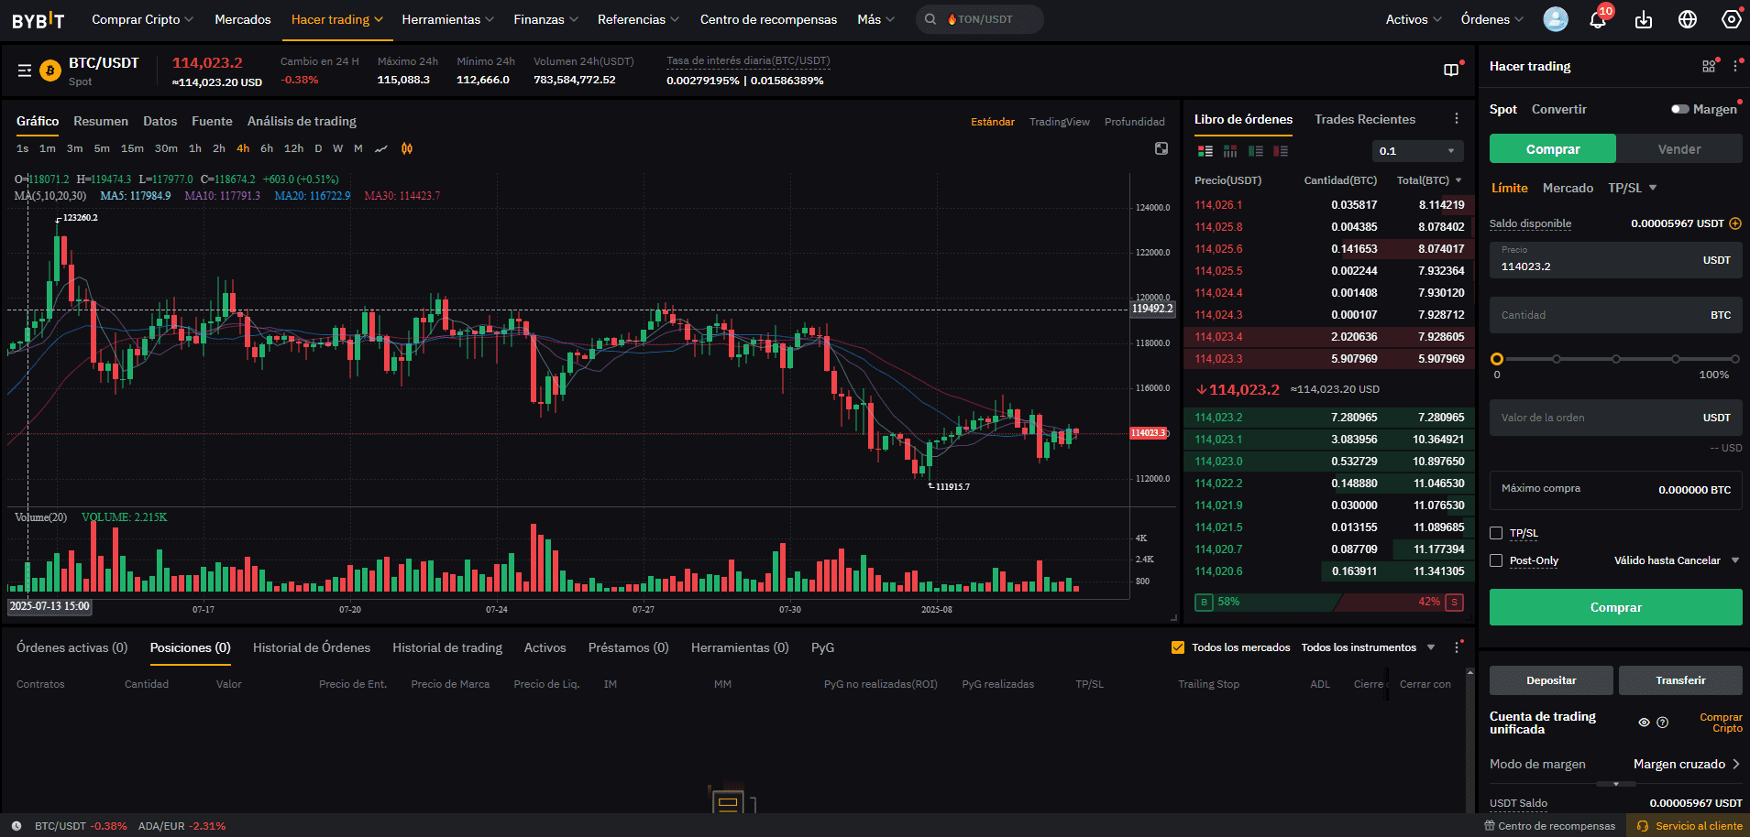
Task: Open the user profile avatar
Action: [x=1556, y=19]
